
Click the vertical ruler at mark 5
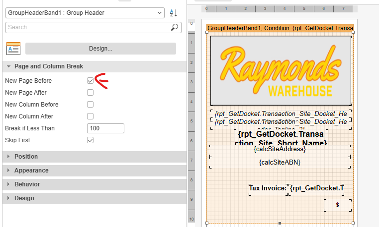(x=191, y=121)
